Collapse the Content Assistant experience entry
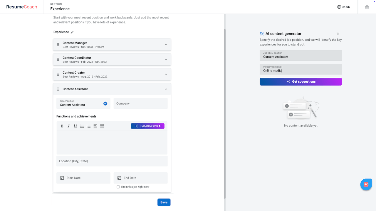Viewport: 376px width, 211px height. click(166, 89)
